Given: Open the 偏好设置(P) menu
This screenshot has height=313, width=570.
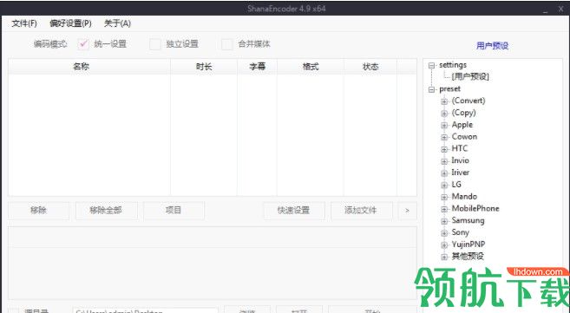Looking at the screenshot, I should coord(70,23).
